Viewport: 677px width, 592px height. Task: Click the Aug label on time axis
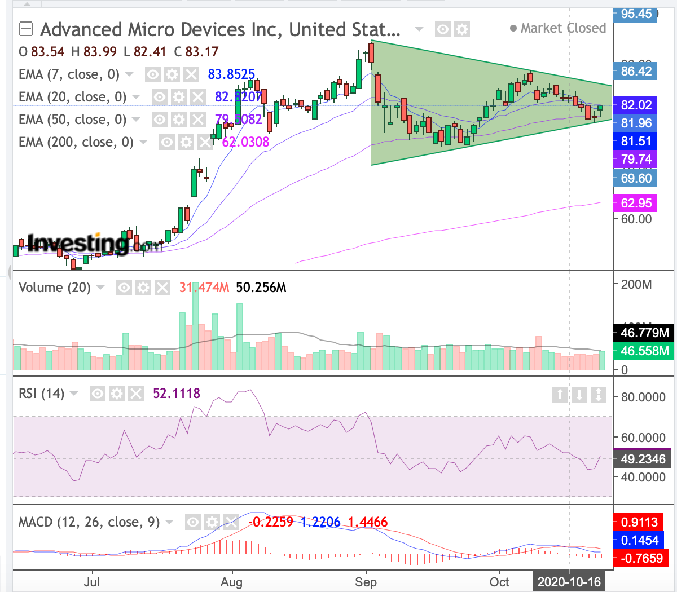pyautogui.click(x=231, y=582)
